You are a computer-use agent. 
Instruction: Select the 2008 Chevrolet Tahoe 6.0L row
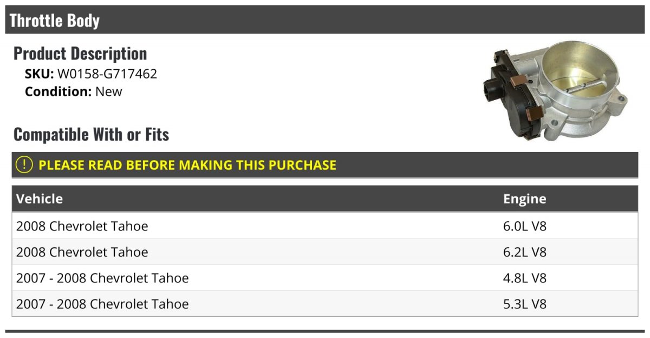[325, 226]
